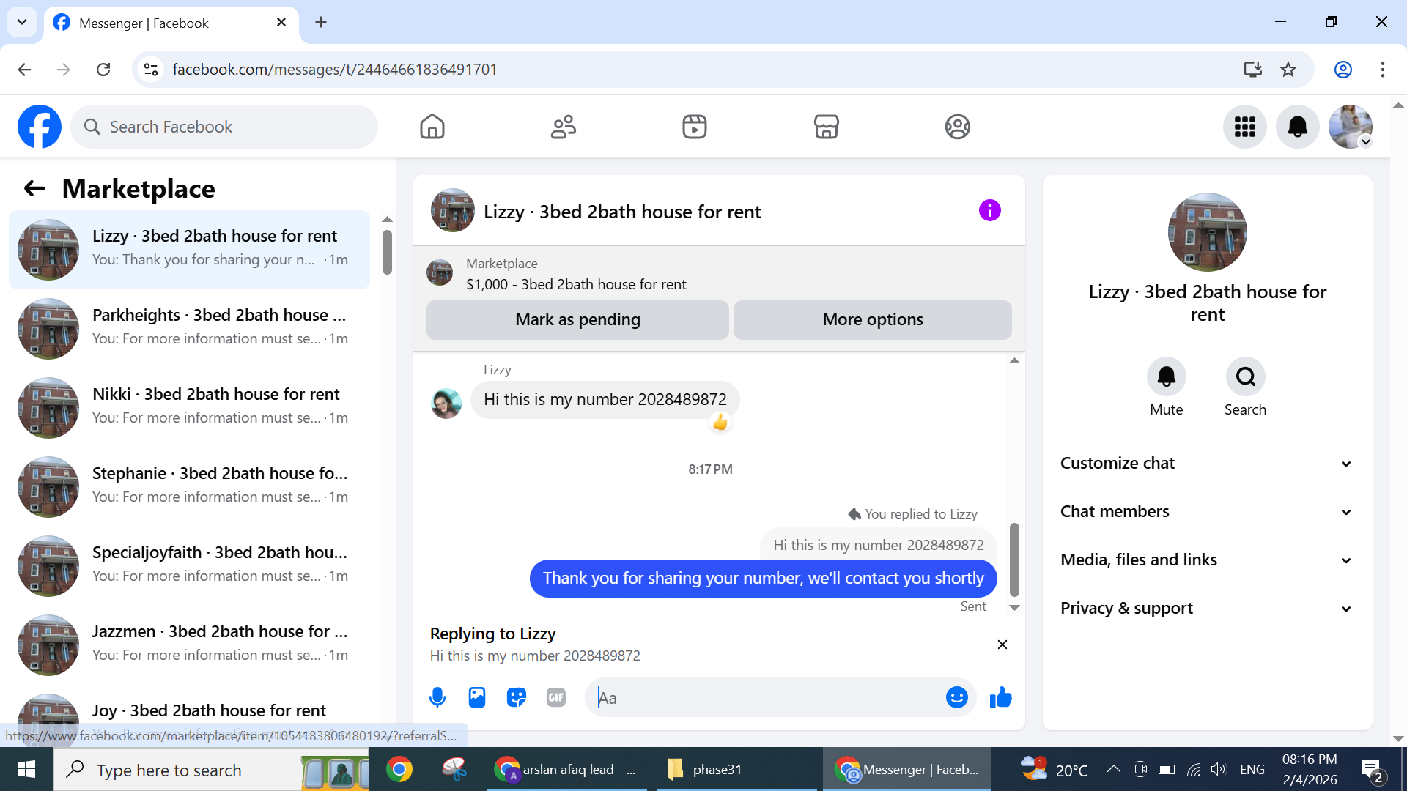This screenshot has height=791, width=1407.
Task: Open Marketplace from the top navigation
Action: coord(826,127)
